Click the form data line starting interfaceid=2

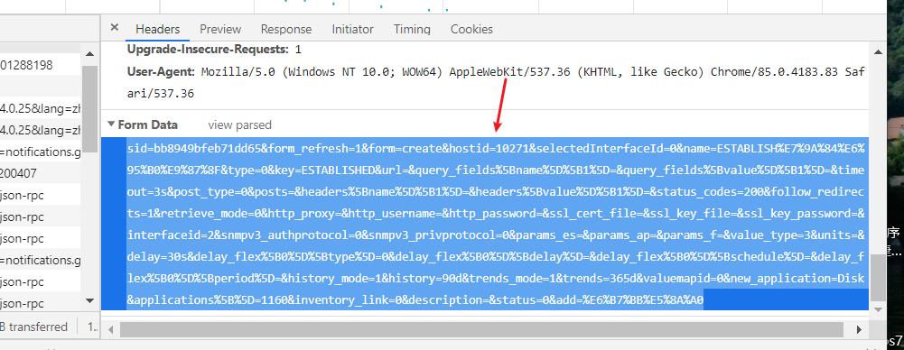(x=496, y=235)
